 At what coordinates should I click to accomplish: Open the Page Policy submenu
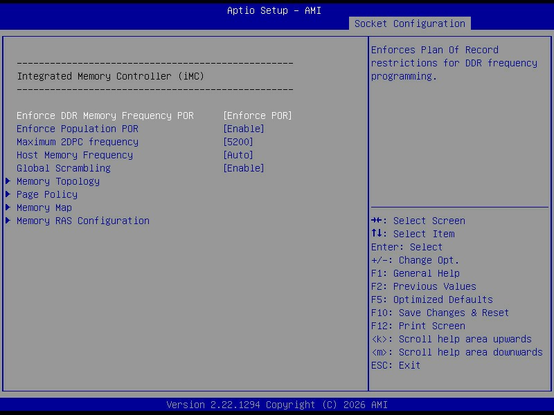click(x=47, y=194)
